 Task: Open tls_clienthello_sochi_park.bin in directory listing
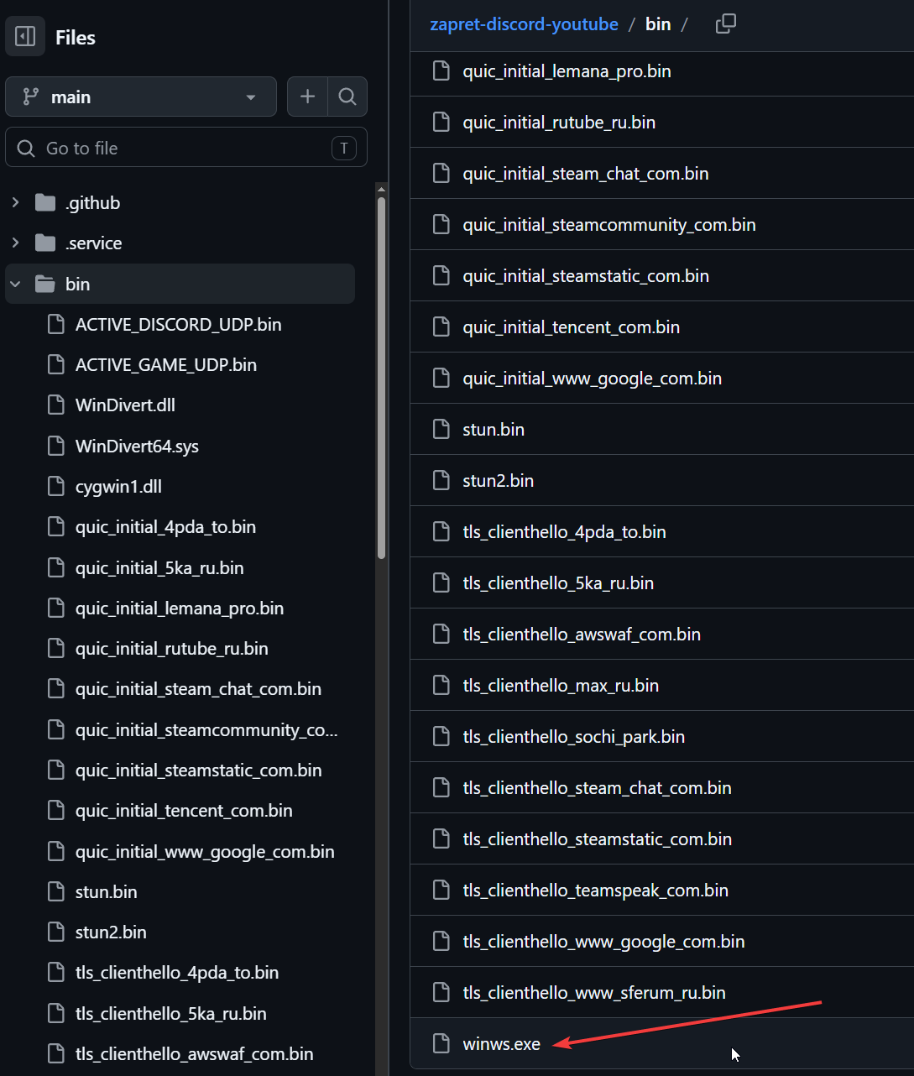573,736
